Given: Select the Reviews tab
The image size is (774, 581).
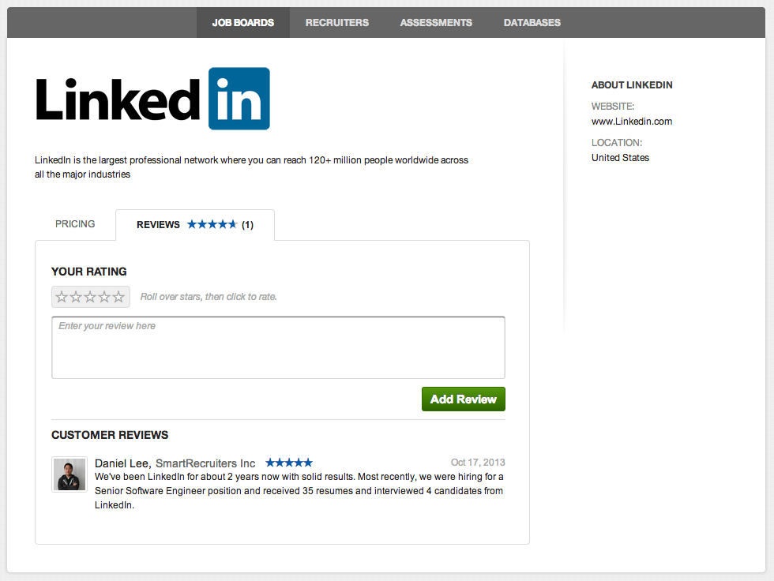Looking at the screenshot, I should [x=195, y=225].
